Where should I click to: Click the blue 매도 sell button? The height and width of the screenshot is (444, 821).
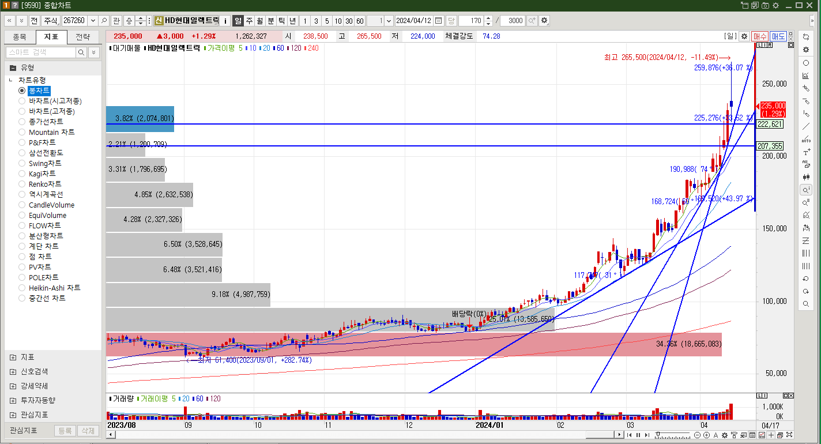click(x=778, y=36)
